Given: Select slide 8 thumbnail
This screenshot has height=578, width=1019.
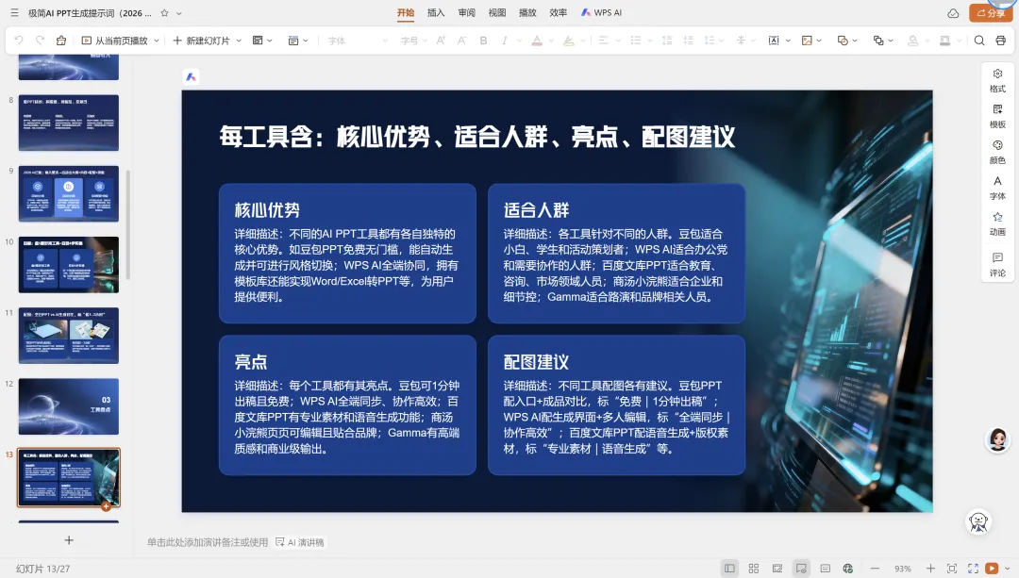Looking at the screenshot, I should pyautogui.click(x=68, y=123).
